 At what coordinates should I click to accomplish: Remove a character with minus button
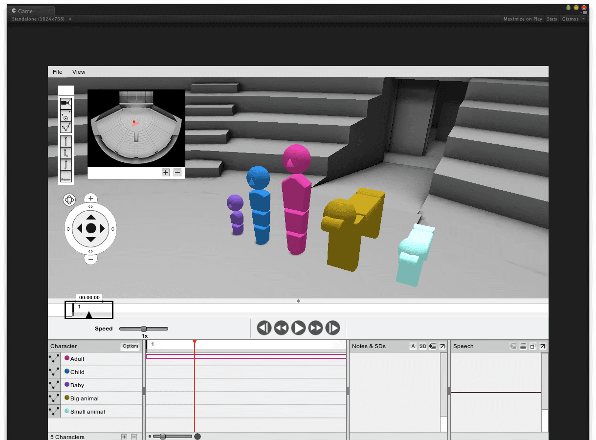point(133,437)
